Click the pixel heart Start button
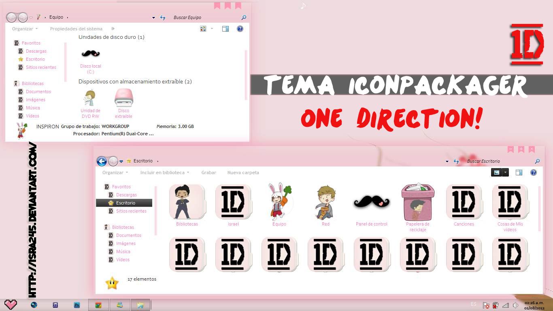553x311 pixels. point(11,305)
